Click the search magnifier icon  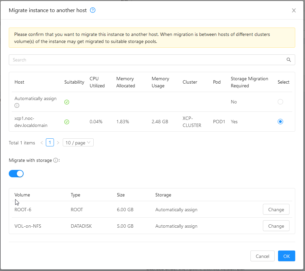pos(288,60)
